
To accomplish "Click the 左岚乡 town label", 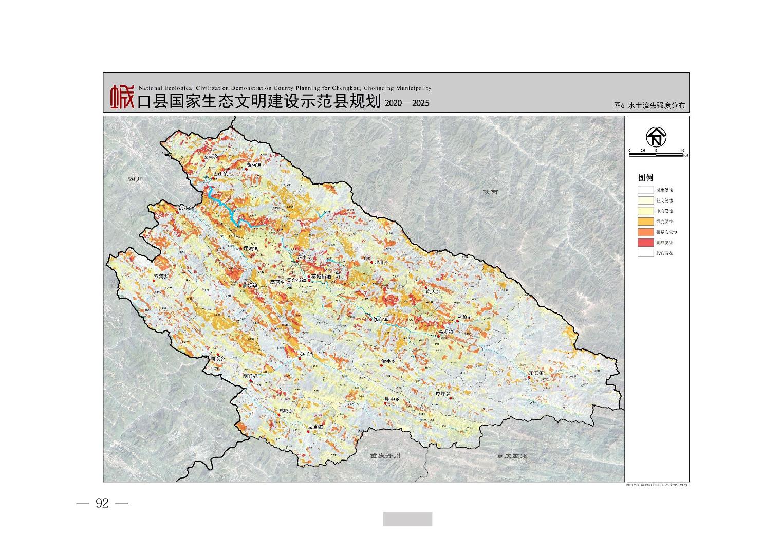I will click(x=211, y=156).
